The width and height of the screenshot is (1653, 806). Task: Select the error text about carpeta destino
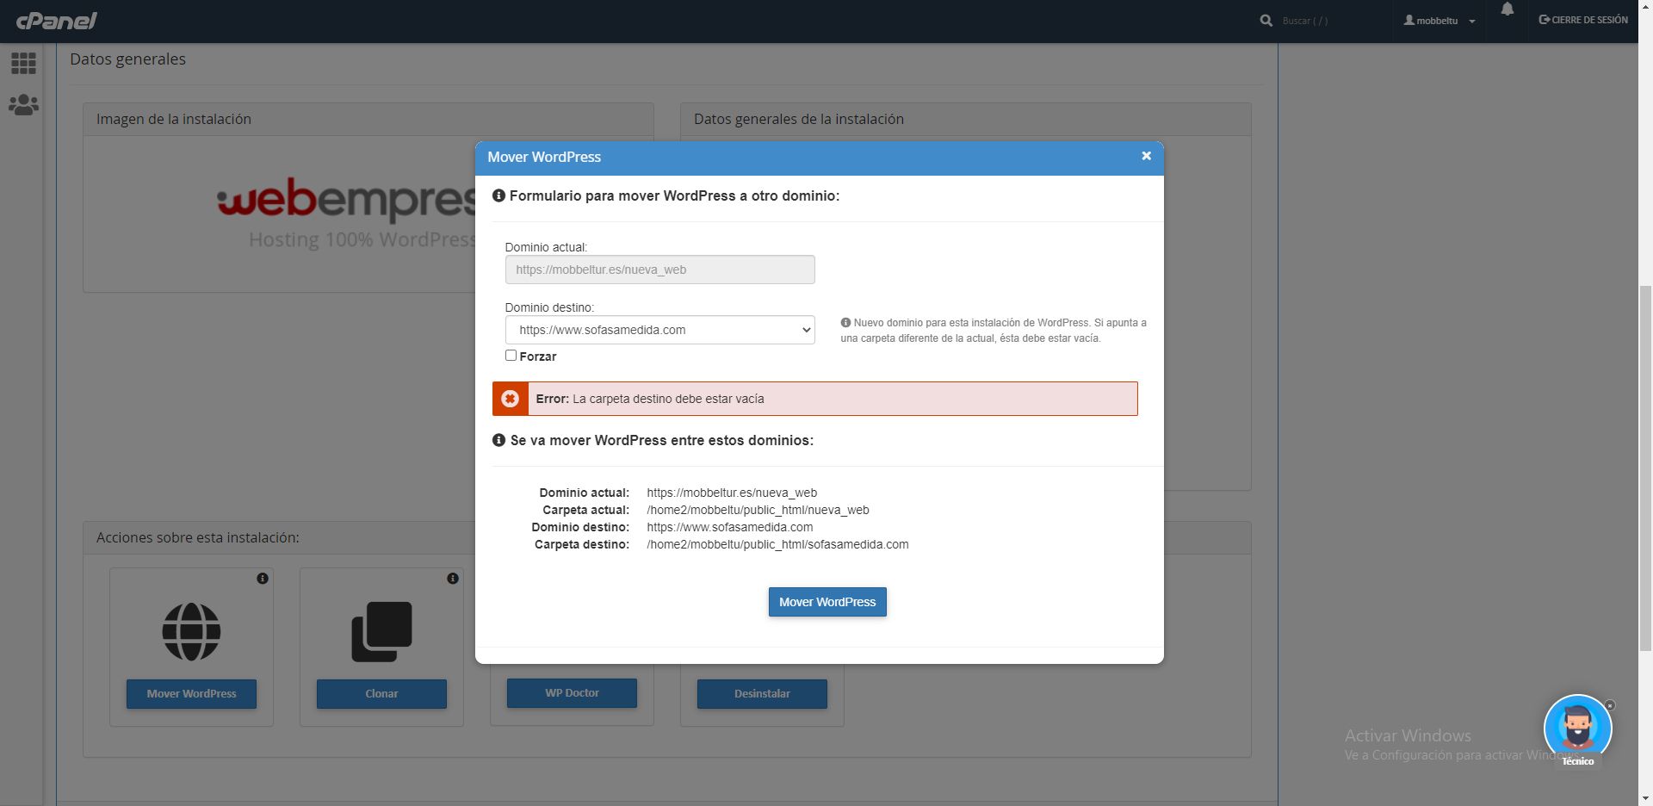[x=668, y=399]
